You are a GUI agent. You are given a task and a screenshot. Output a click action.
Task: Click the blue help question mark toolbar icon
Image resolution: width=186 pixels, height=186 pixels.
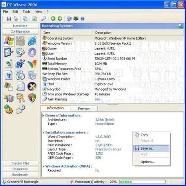point(82,19)
